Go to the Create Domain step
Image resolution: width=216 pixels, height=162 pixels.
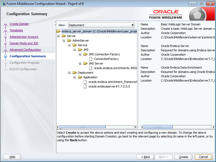coord(19,24)
